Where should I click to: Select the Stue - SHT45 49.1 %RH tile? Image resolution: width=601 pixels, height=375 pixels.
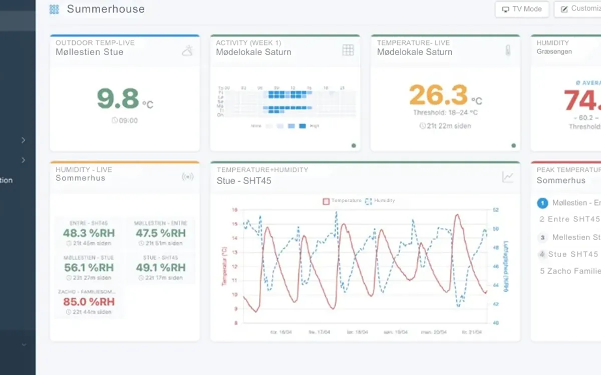[161, 267]
